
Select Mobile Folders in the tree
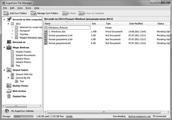[x=24, y=52]
